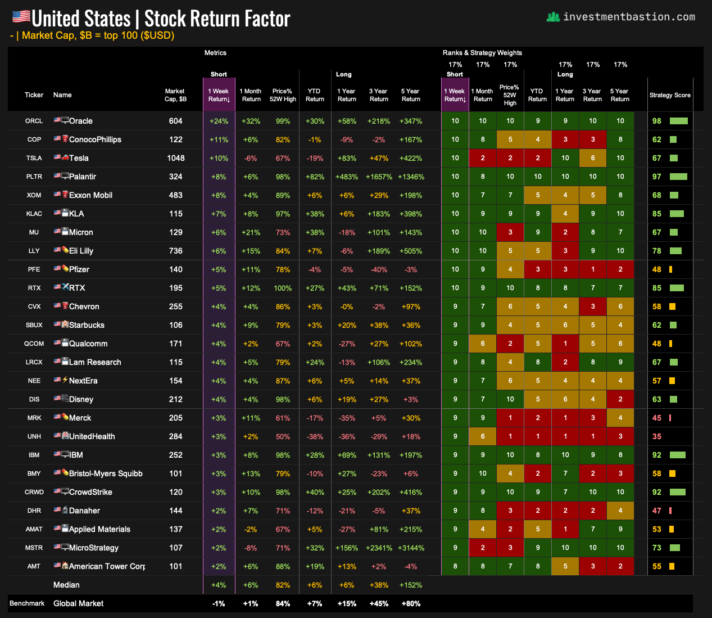Click the pill icon beside Eli Lilly
This screenshot has height=618, width=712.
(x=65, y=250)
